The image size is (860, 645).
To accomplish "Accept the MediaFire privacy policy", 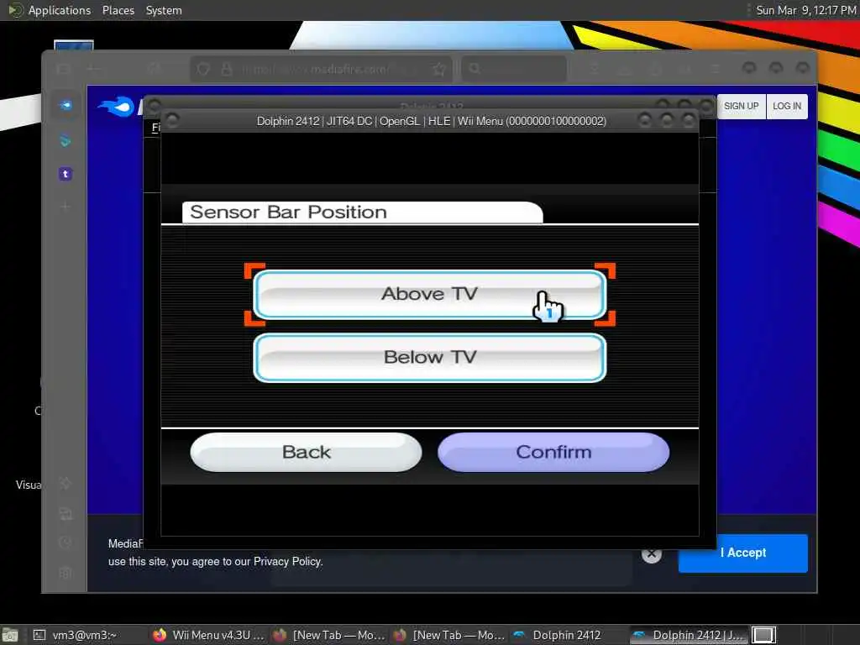I will tap(742, 553).
